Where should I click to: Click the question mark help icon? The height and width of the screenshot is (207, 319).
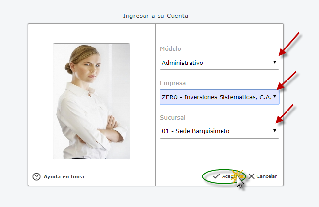(36, 177)
